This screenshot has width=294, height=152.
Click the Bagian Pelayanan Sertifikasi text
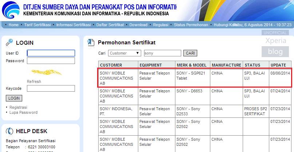click(31, 141)
